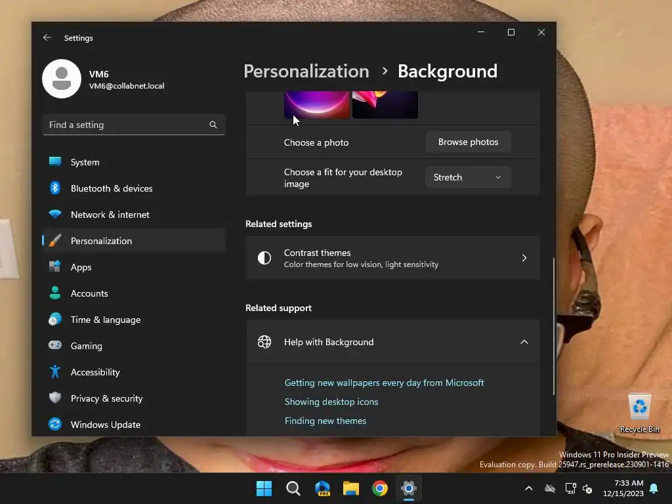Screen dimensions: 672x504
Task: Click the Personalization breadcrumb
Action: click(x=306, y=71)
